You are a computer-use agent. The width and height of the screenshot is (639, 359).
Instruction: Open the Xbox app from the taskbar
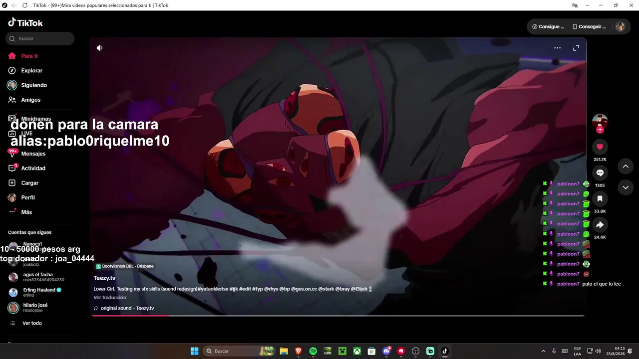(x=357, y=351)
